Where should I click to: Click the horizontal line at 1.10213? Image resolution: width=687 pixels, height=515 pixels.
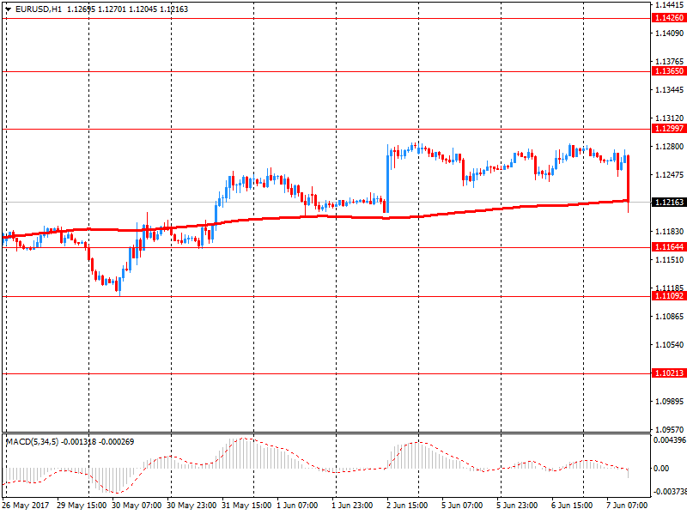coord(326,374)
